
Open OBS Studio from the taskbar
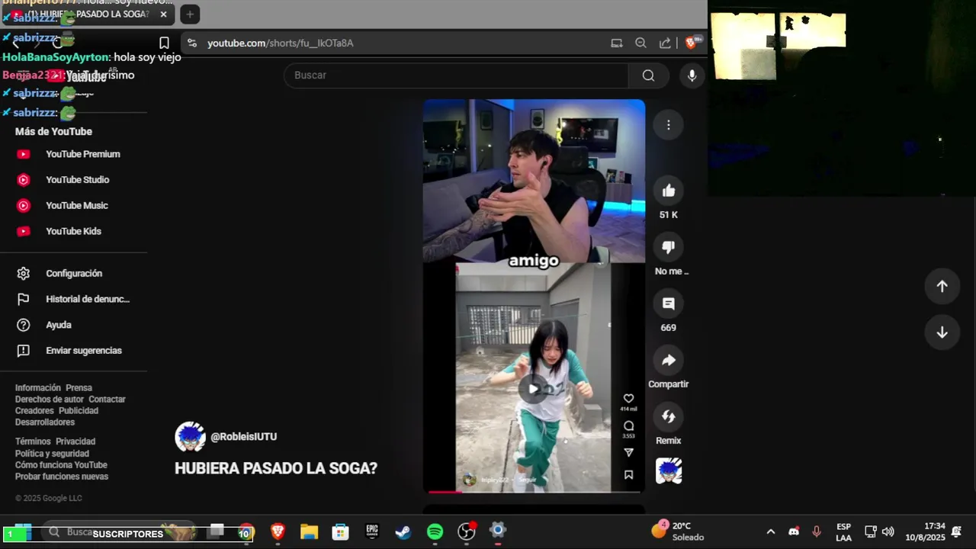(x=467, y=531)
